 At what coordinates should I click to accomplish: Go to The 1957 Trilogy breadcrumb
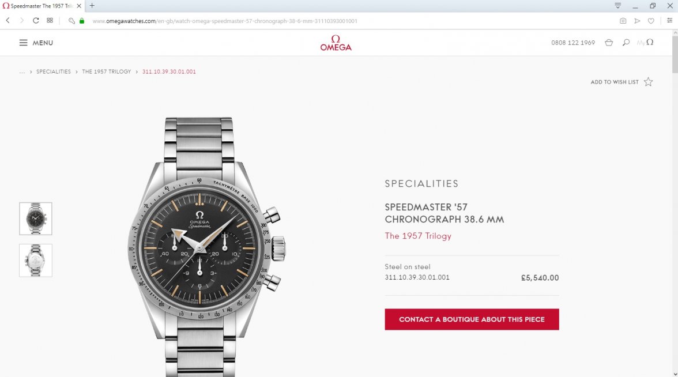[106, 71]
